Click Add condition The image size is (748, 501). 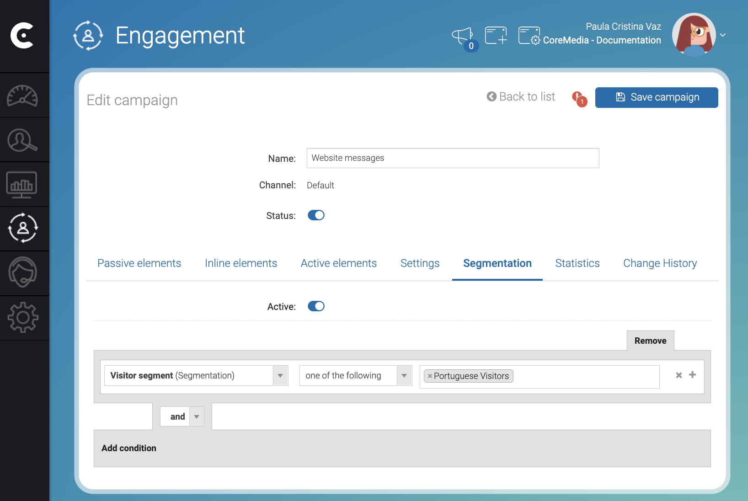pos(129,448)
